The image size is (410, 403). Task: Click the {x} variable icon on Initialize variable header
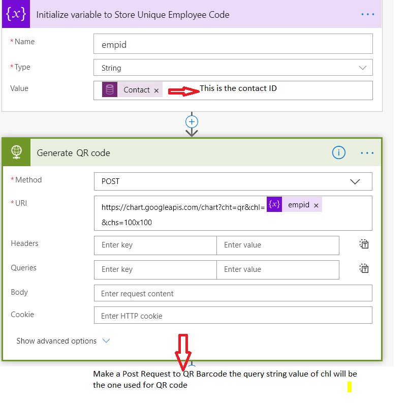click(15, 14)
